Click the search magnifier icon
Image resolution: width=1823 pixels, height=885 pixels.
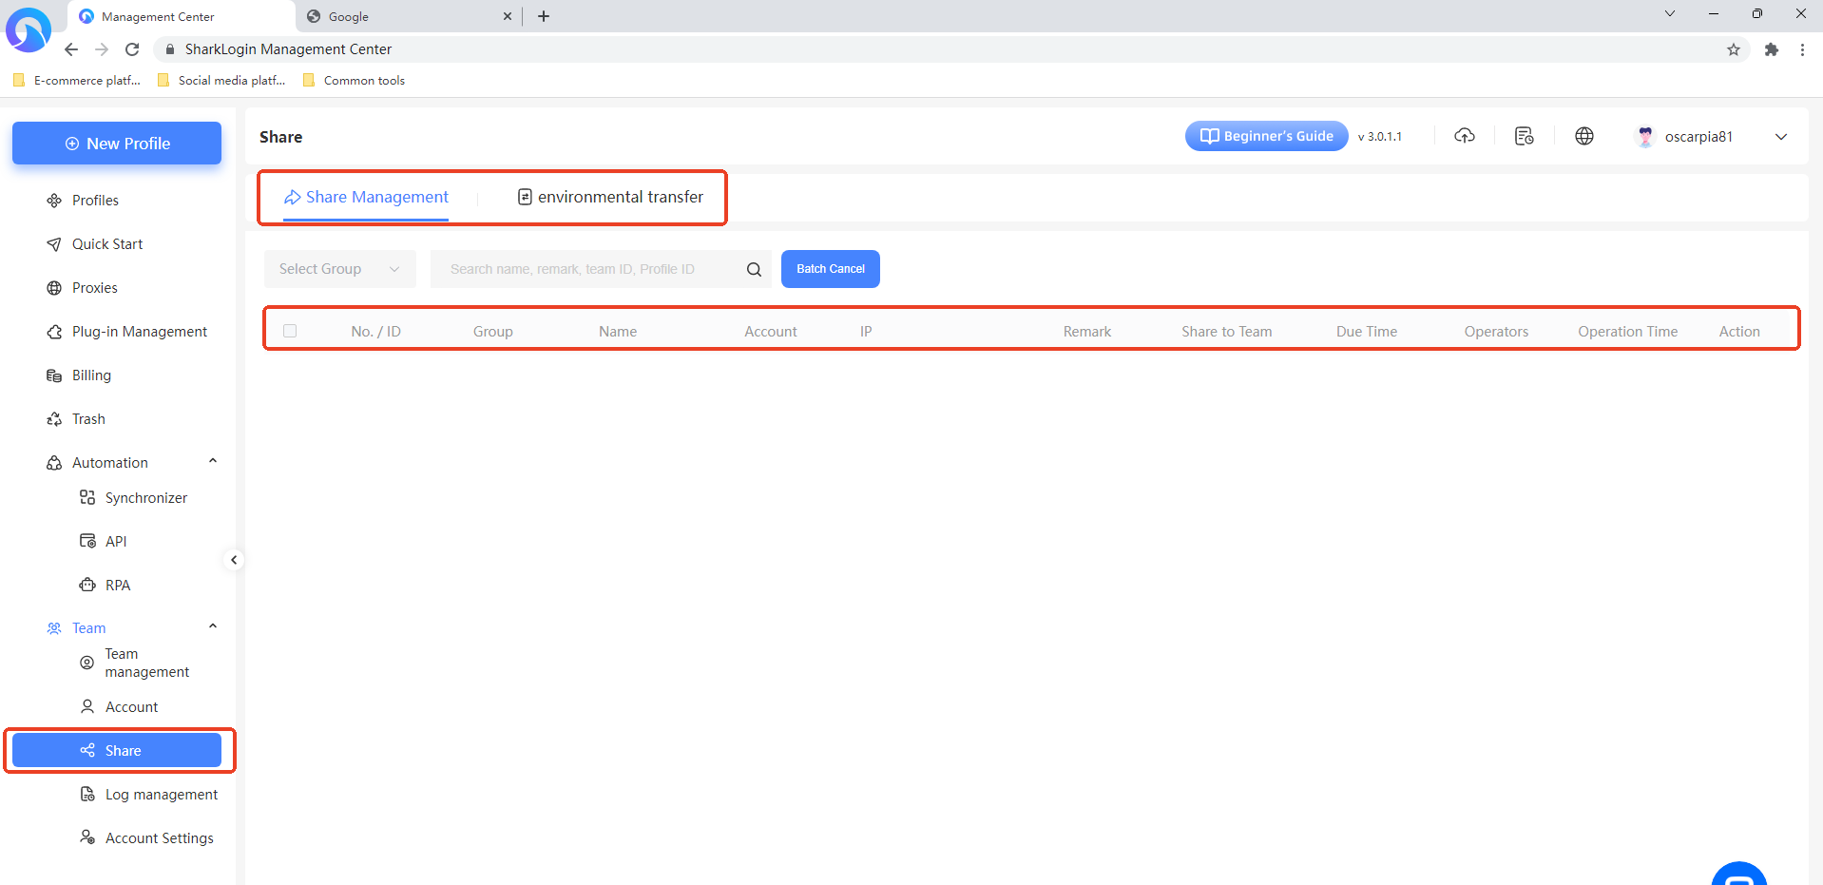(754, 269)
